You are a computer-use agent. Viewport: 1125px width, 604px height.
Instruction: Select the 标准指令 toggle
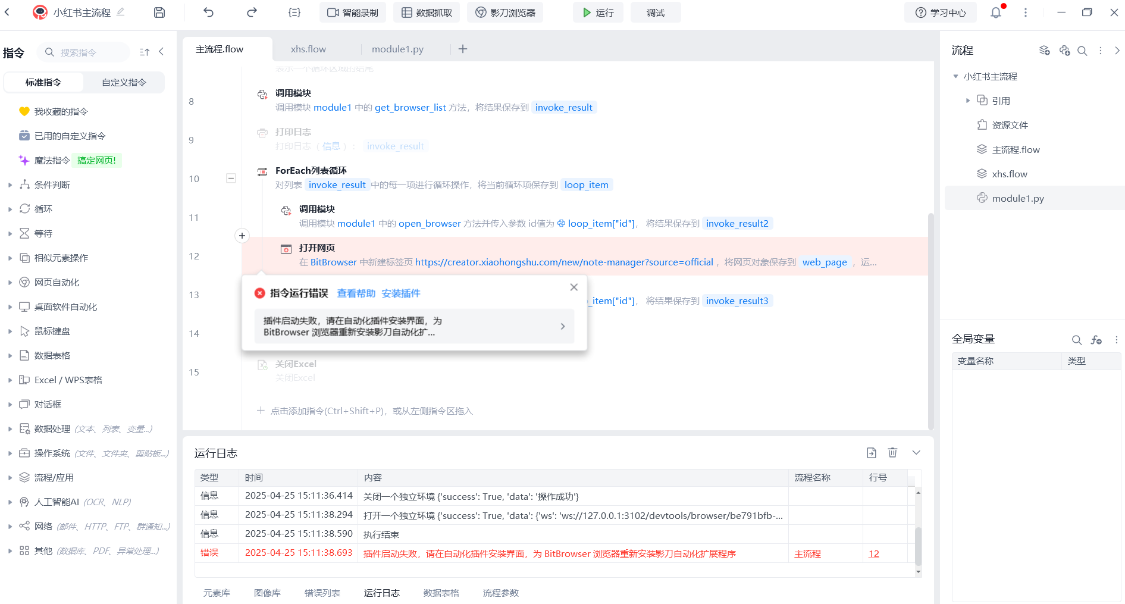point(43,83)
